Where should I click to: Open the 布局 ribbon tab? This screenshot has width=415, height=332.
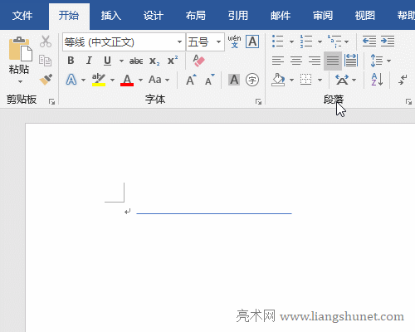pyautogui.click(x=195, y=16)
